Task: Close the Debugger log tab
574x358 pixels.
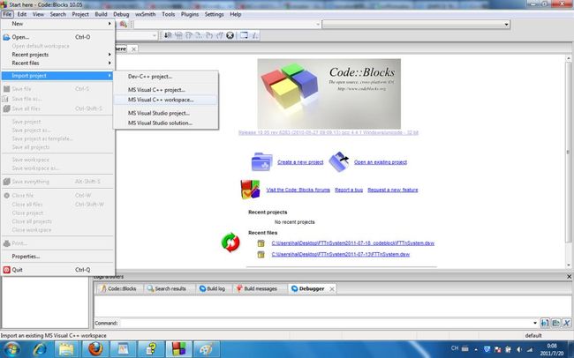Action: point(332,289)
